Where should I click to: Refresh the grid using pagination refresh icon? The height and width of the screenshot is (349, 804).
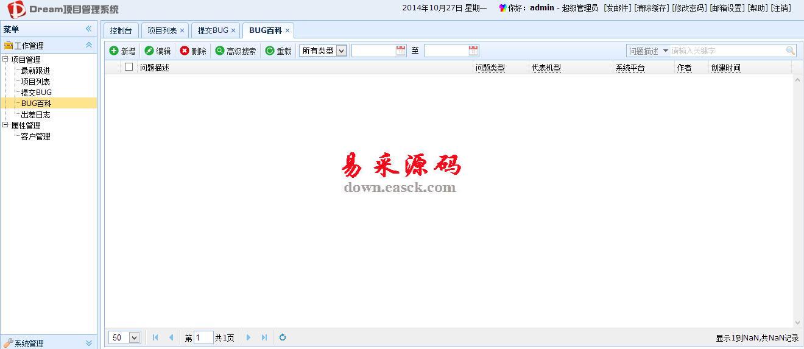coord(283,337)
